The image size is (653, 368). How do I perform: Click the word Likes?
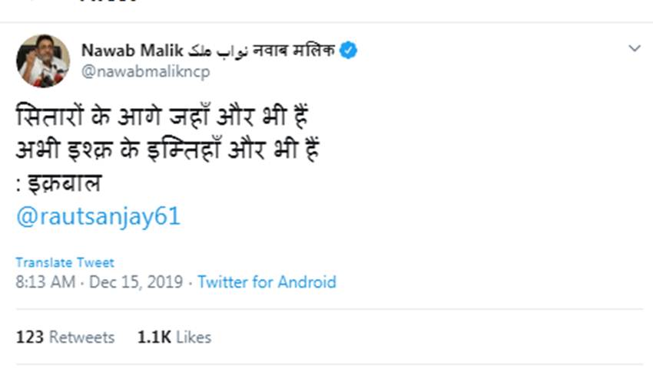click(193, 337)
